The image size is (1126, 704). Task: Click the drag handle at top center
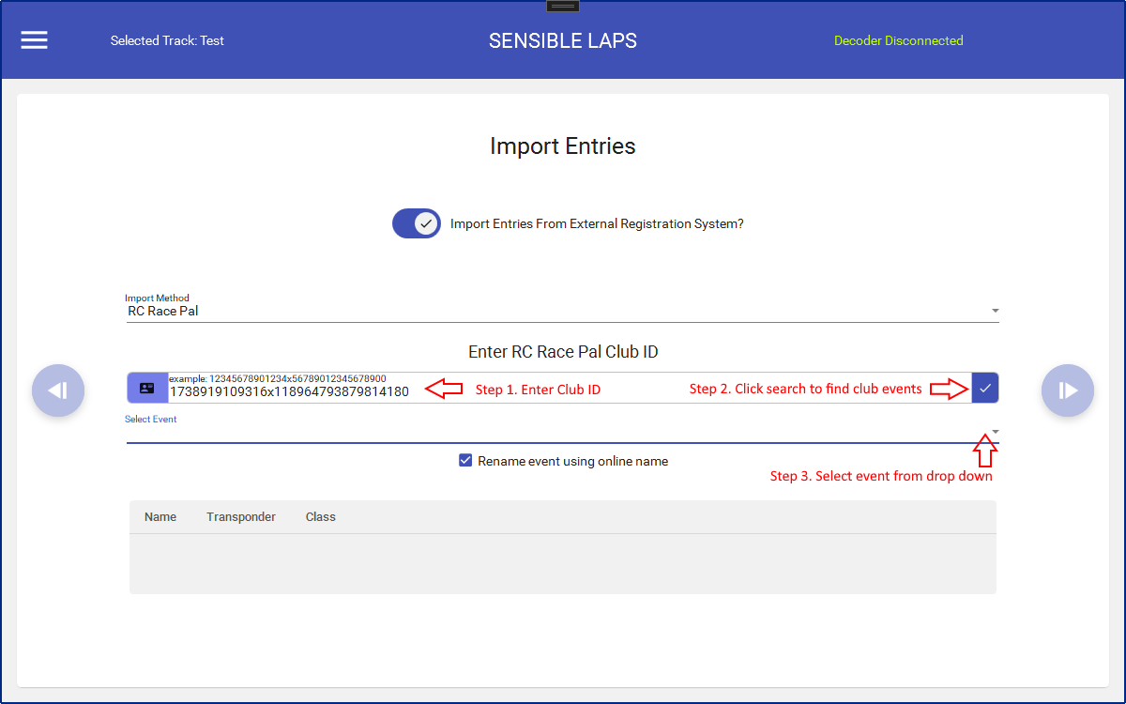(563, 6)
